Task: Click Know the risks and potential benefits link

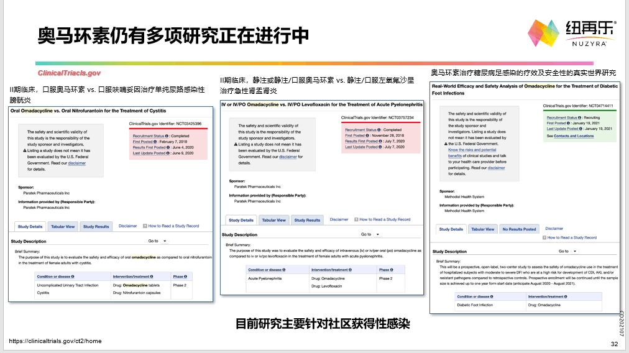Action: tap(472, 152)
